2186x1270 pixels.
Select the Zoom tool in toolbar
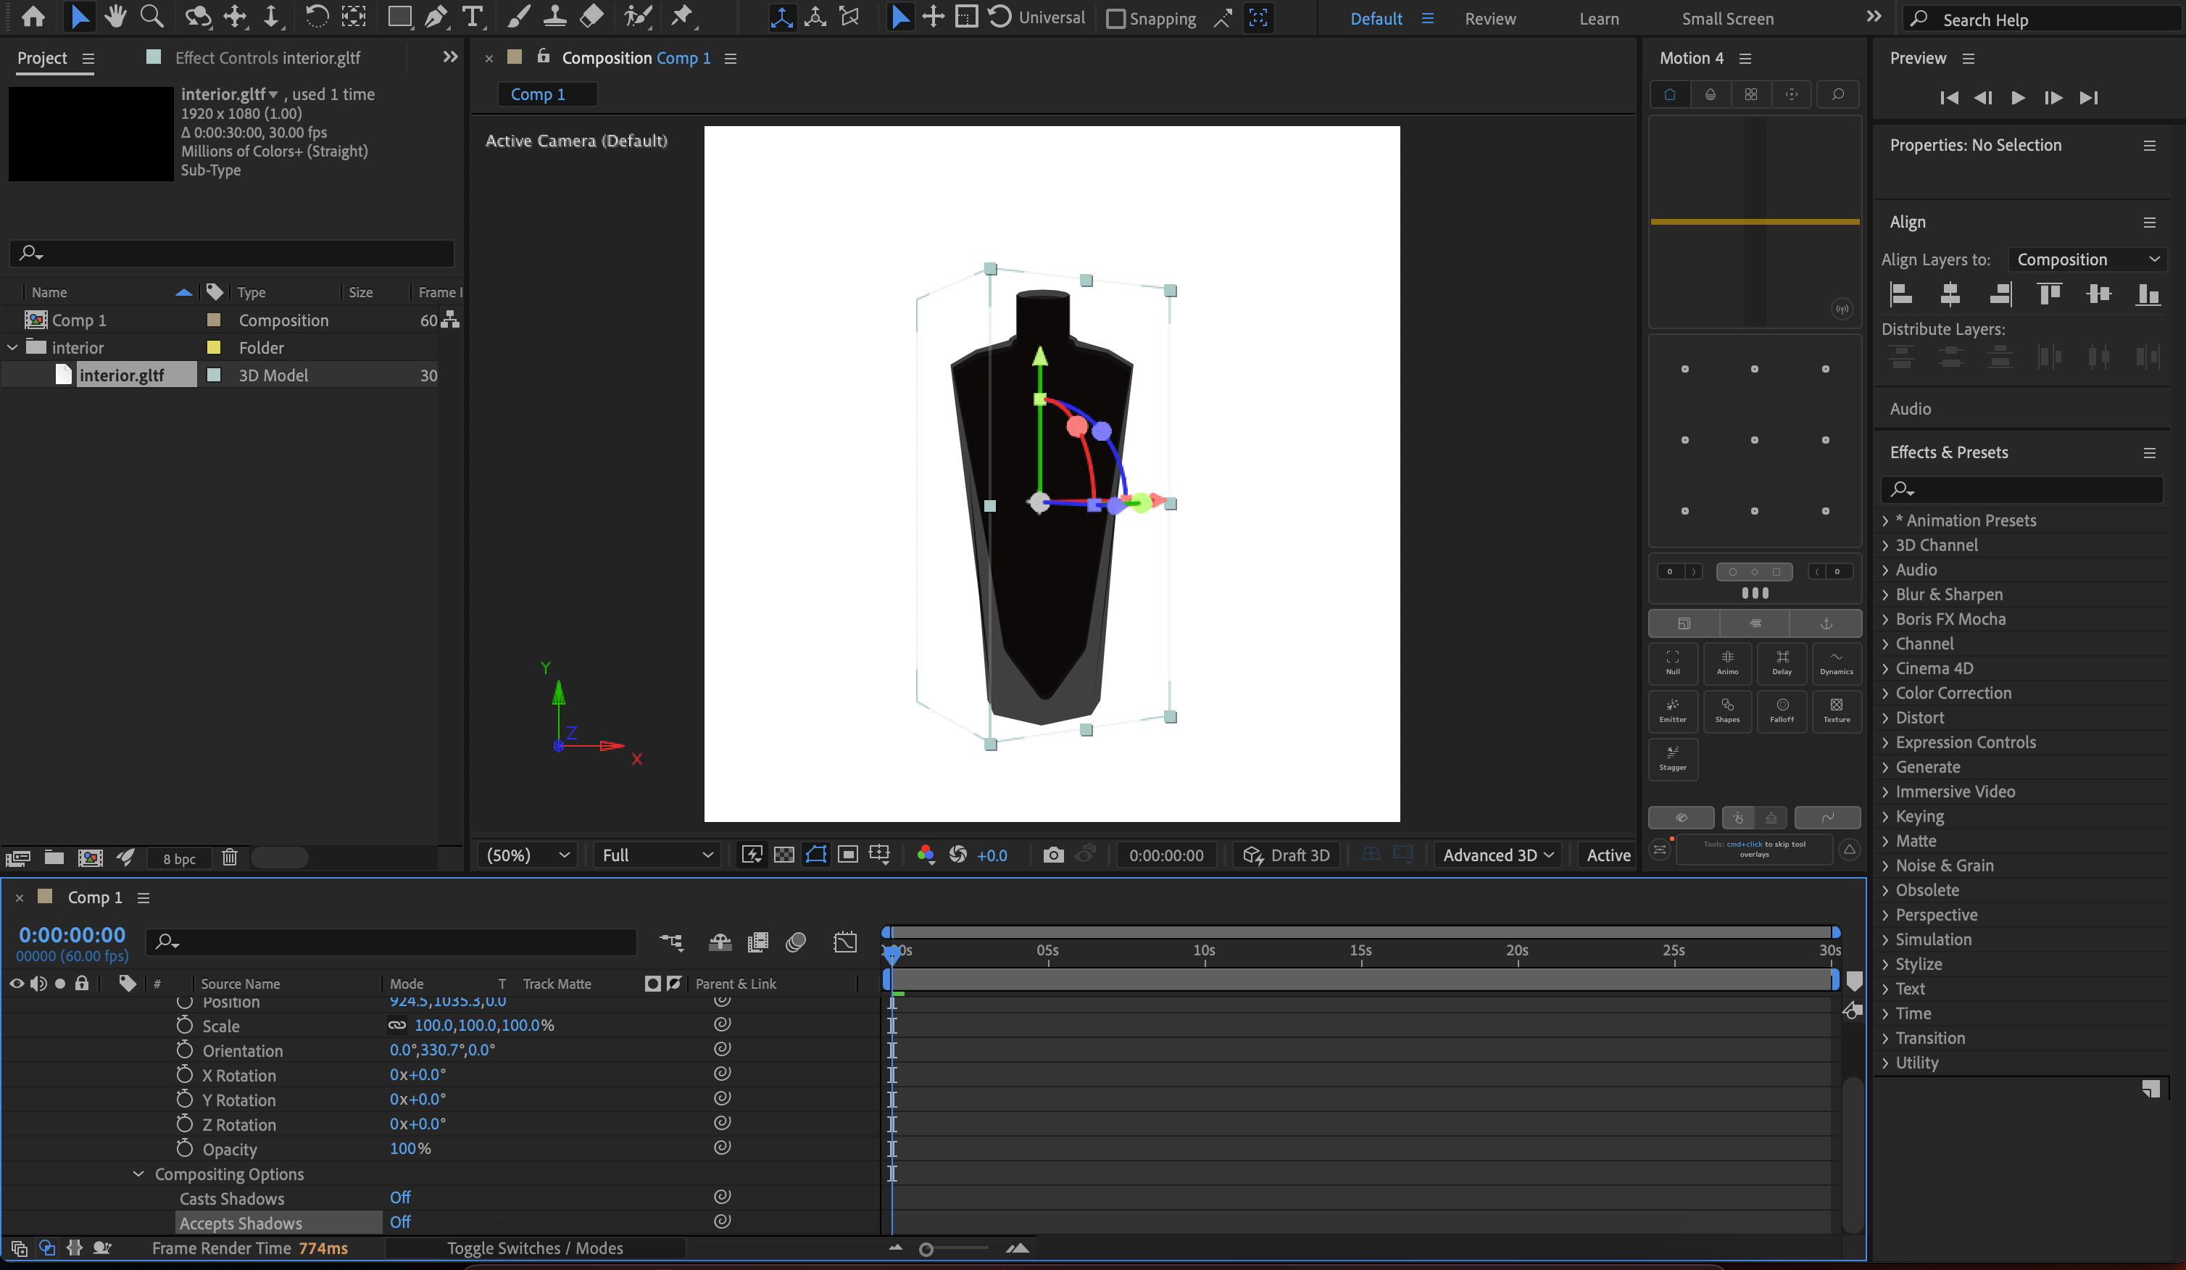click(151, 17)
